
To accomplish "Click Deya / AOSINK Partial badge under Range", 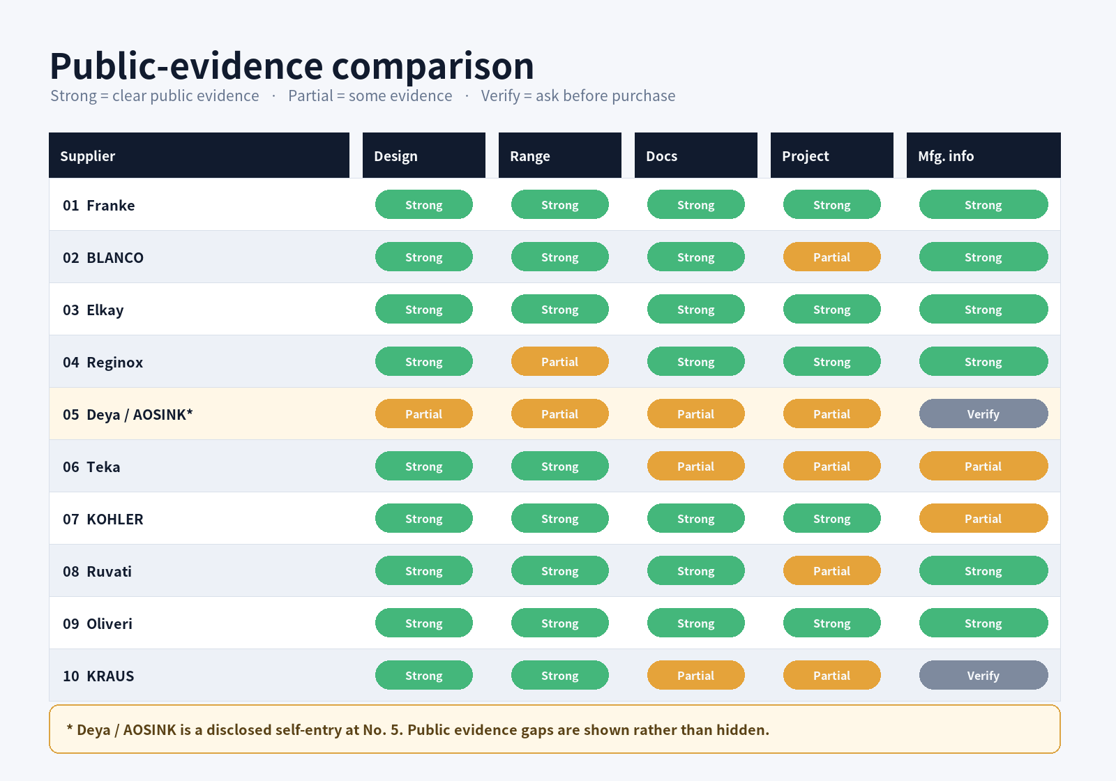I will [x=560, y=414].
